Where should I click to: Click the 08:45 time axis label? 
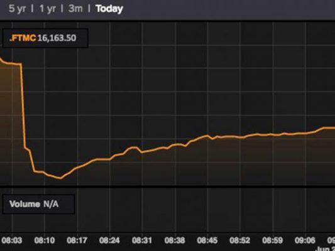(x=207, y=240)
